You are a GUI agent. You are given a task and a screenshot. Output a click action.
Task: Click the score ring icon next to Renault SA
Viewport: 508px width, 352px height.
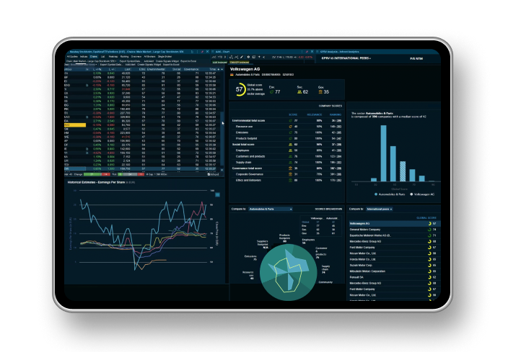(429, 277)
